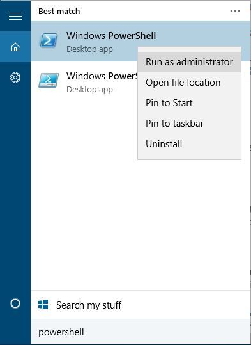
Task: Click Uninstall in context menu
Action: click(189, 144)
